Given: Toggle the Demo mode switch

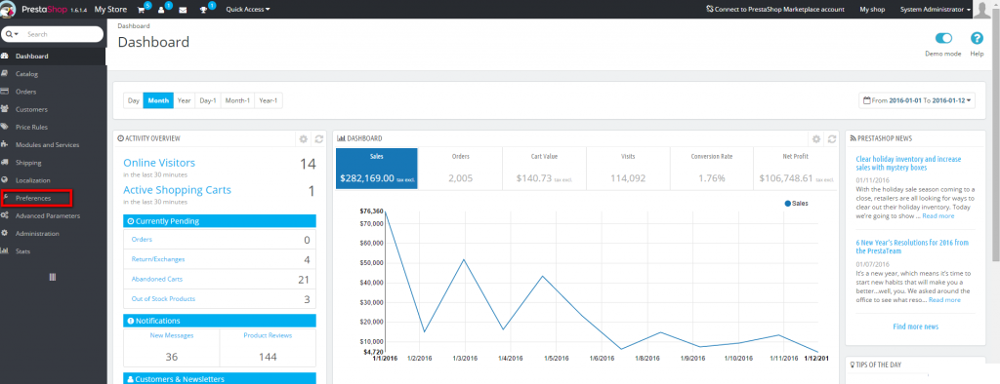Looking at the screenshot, I should click(x=943, y=38).
